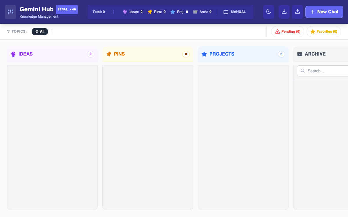
Task: Click the FINAL v46 version badge
Action: 67,10
